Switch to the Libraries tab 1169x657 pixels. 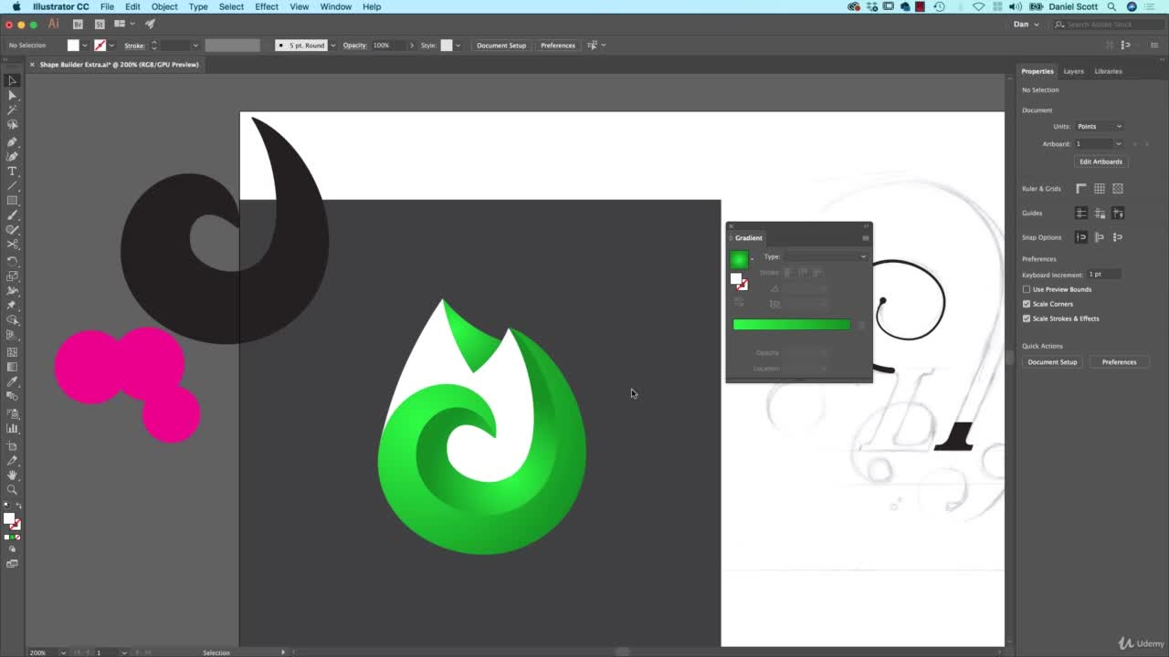tap(1108, 71)
